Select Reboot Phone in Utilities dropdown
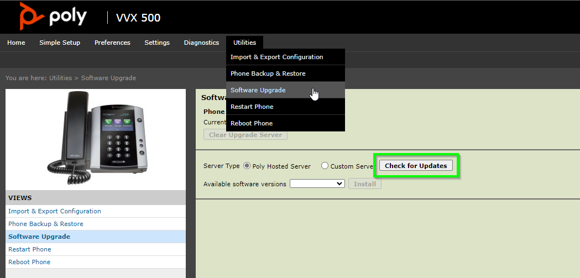 tap(285, 123)
